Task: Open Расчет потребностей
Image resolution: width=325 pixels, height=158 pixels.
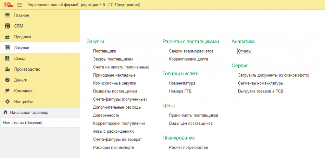Action: pos(189,148)
